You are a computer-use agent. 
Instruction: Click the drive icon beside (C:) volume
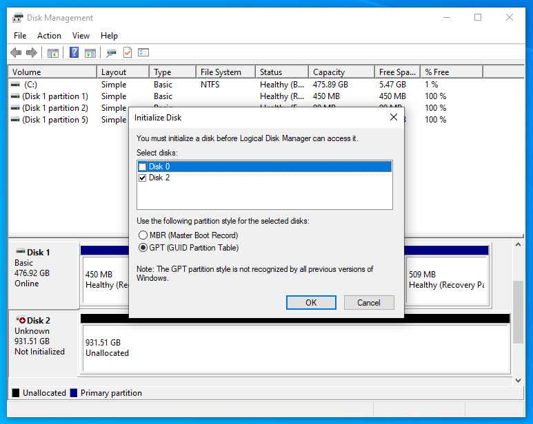(x=15, y=84)
